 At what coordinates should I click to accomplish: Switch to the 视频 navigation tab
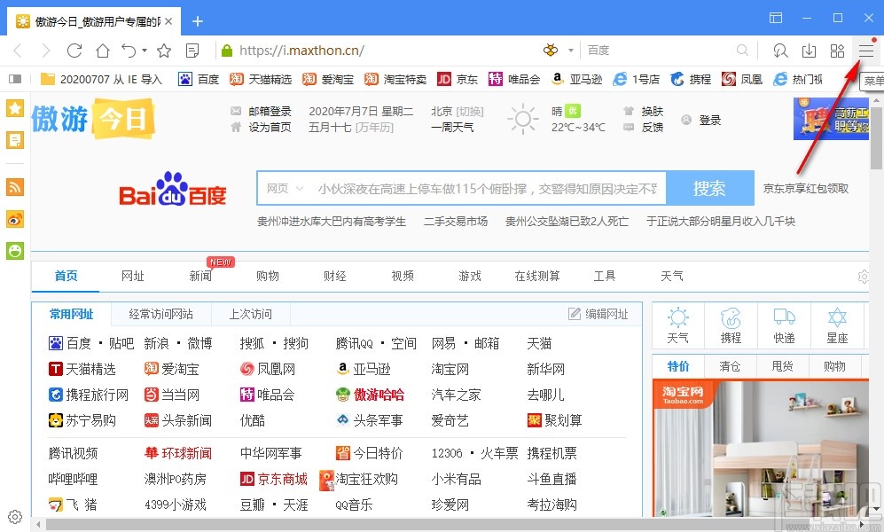[403, 276]
